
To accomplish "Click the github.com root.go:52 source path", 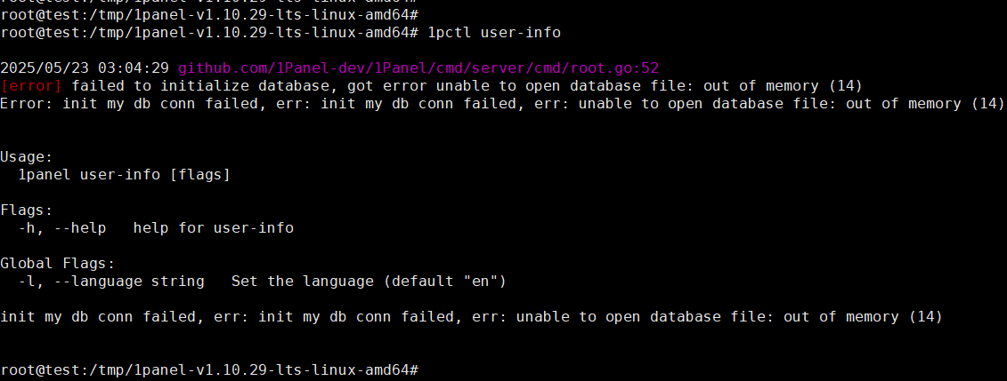I will (x=418, y=67).
